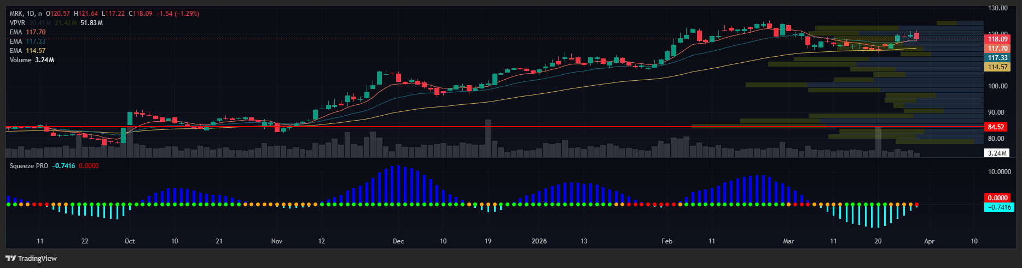This screenshot has width=1022, height=268.
Task: Click the red 0.0000 Squeeze scale label
Action: tap(998, 198)
